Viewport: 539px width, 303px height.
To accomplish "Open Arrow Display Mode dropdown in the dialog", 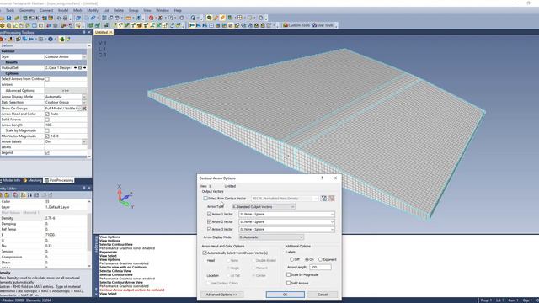I will click(x=271, y=237).
